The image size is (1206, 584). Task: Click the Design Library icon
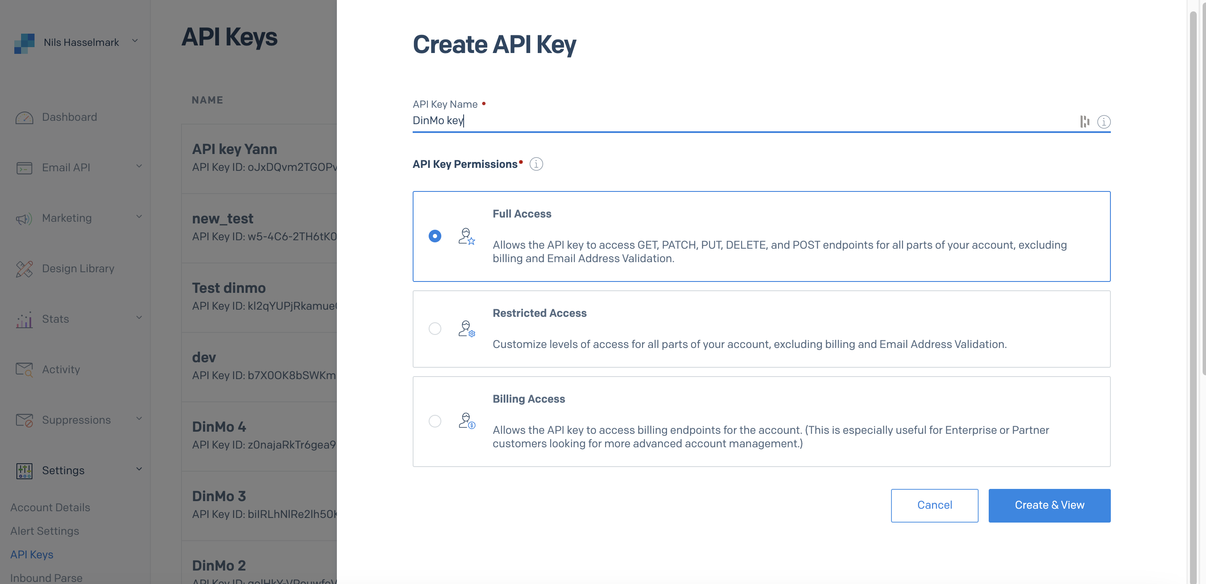tap(24, 268)
